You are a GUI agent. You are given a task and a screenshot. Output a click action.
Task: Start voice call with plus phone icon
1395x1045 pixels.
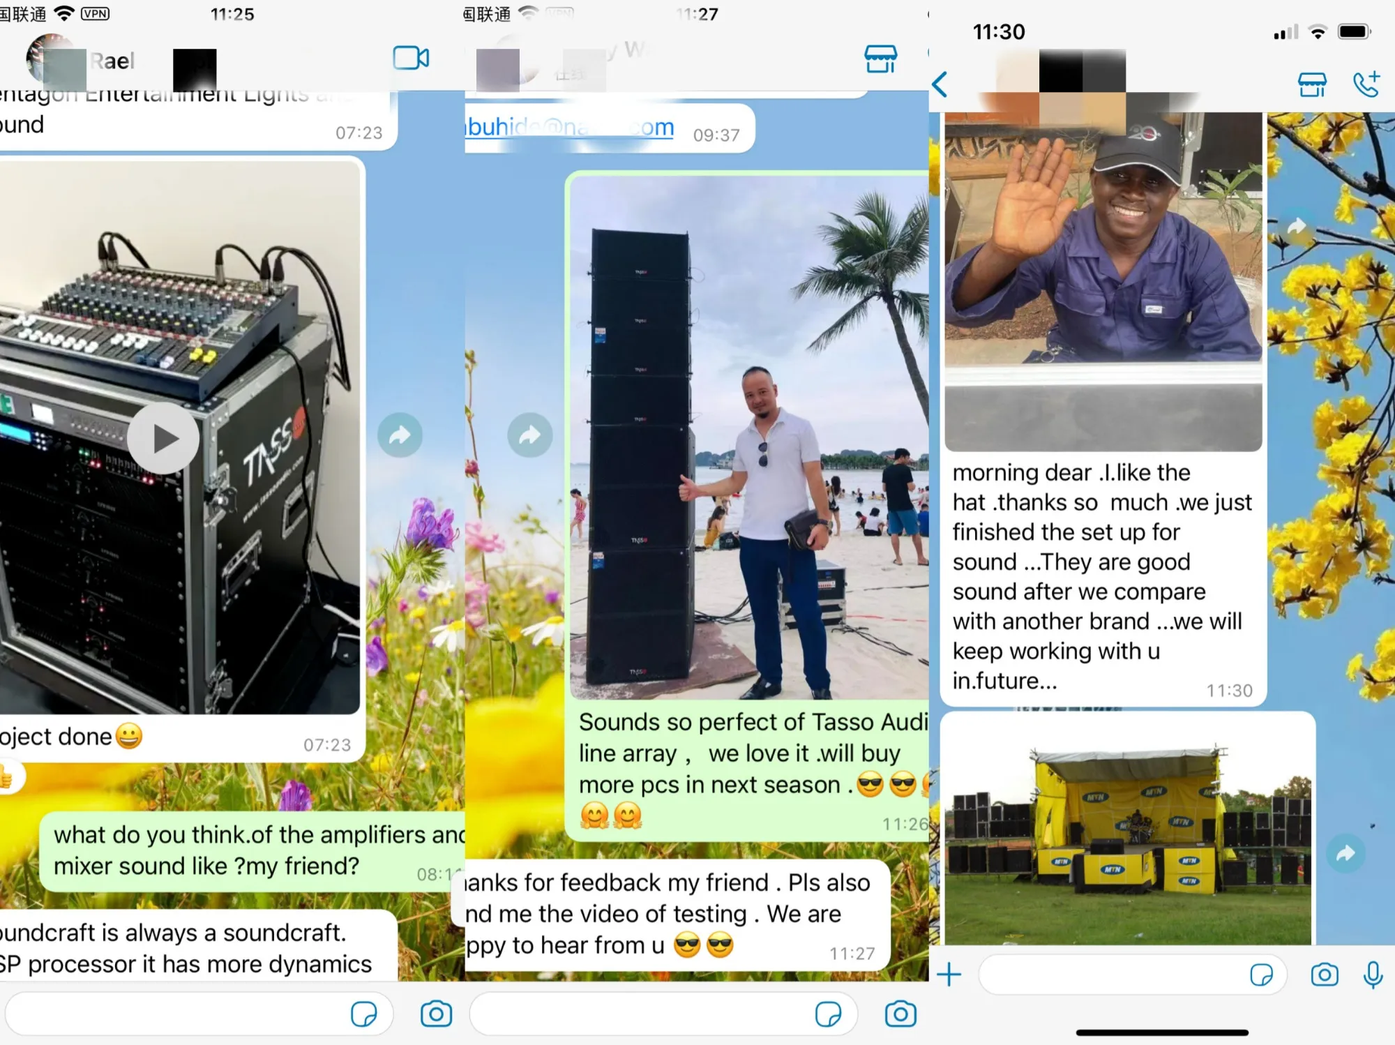pos(1366,84)
